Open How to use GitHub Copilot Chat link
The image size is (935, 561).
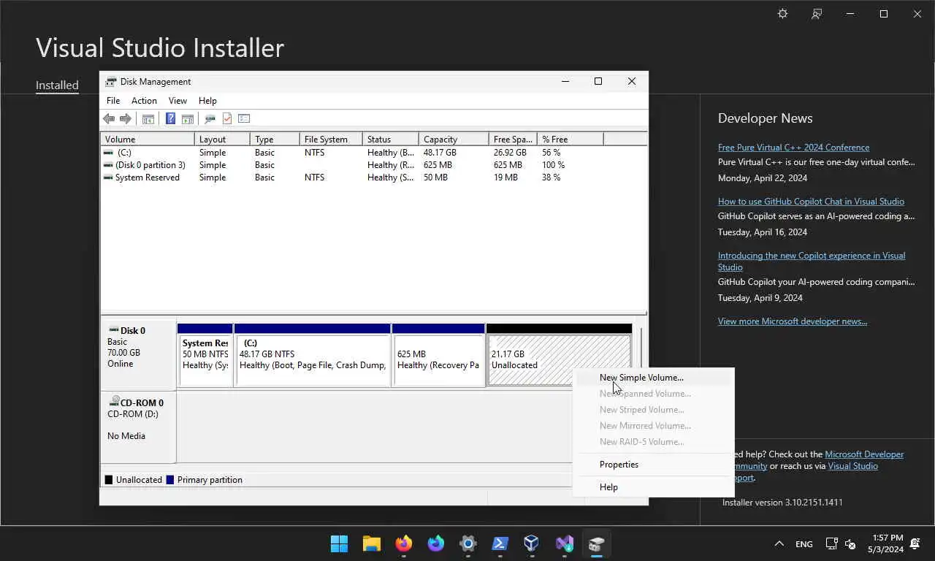pyautogui.click(x=811, y=202)
